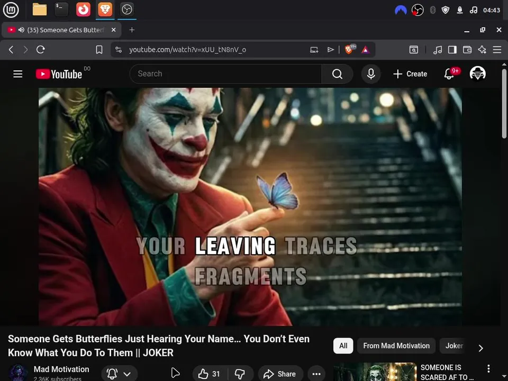The height and width of the screenshot is (381, 508).
Task: Launch the Terminal from the panel
Action: [61, 10]
